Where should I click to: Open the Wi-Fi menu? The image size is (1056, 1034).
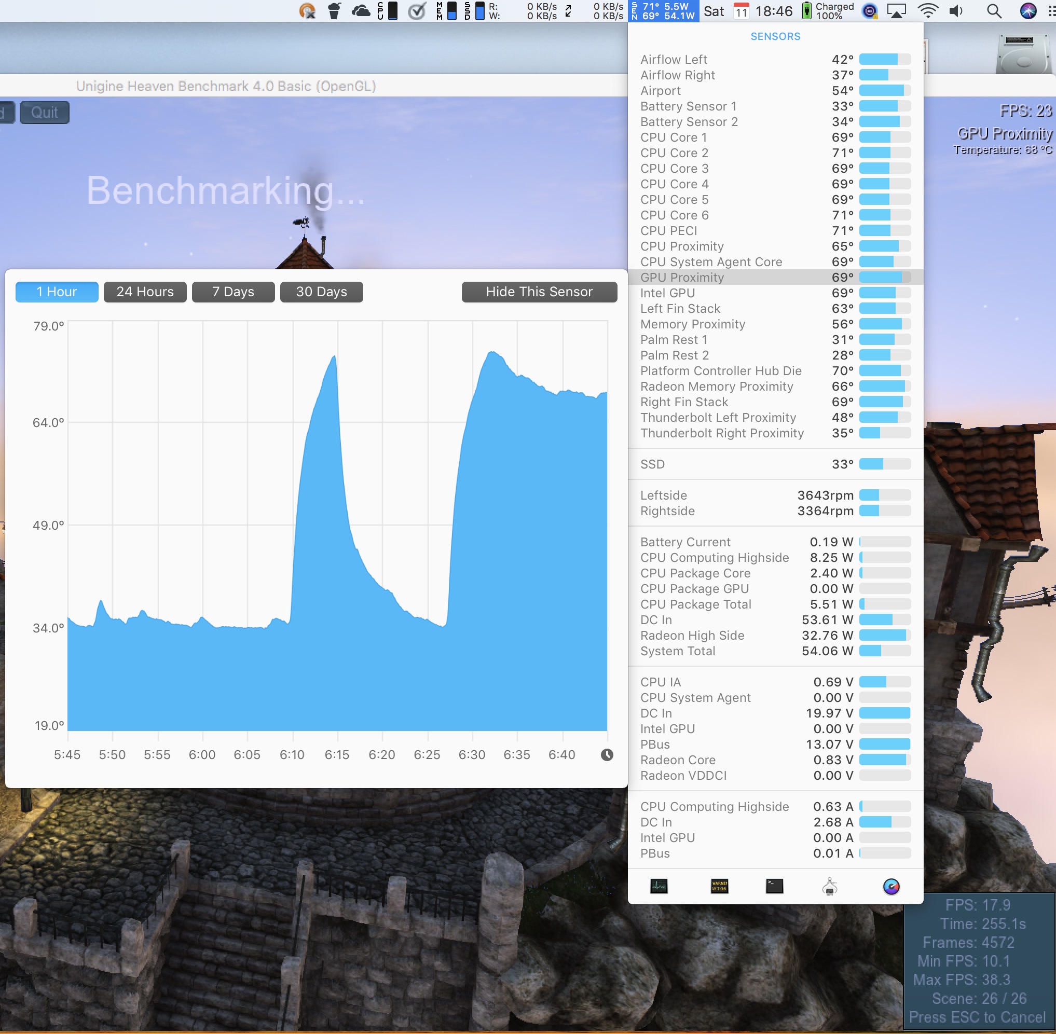point(928,11)
